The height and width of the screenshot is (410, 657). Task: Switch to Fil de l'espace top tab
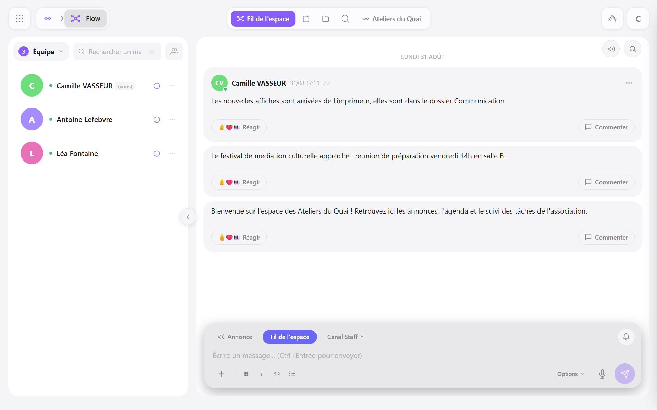click(263, 19)
